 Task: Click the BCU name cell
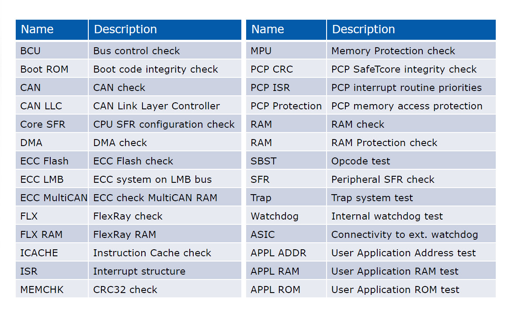(x=31, y=51)
